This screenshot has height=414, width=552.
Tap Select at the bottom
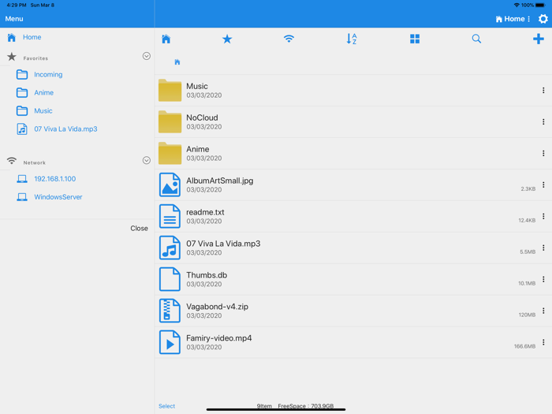click(166, 406)
